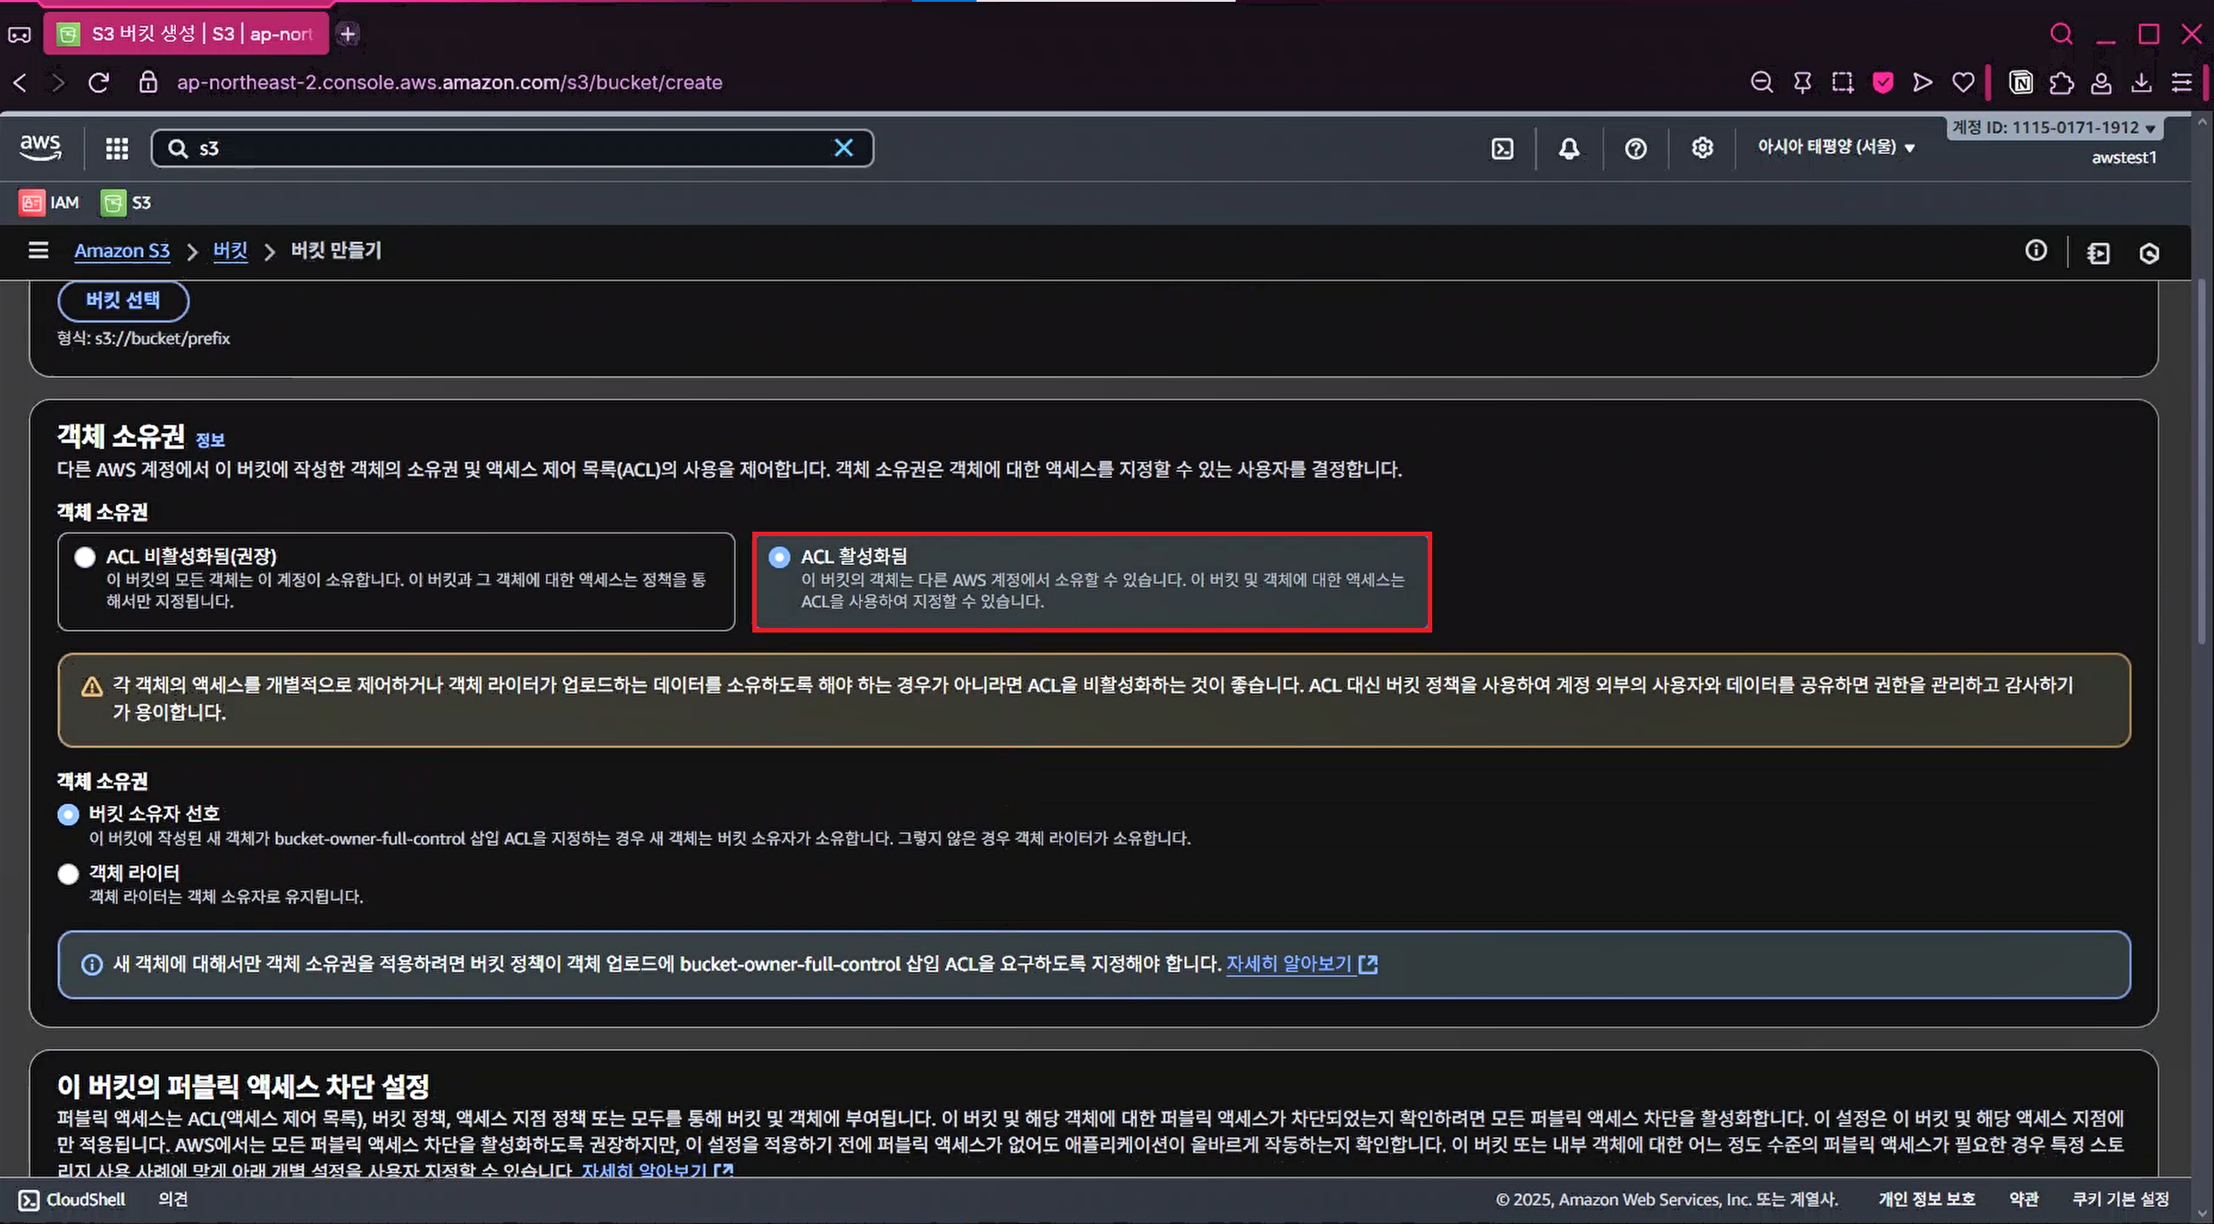Screen dimensions: 2214x1224
Task: Open the AWS services grid menu
Action: pos(117,148)
